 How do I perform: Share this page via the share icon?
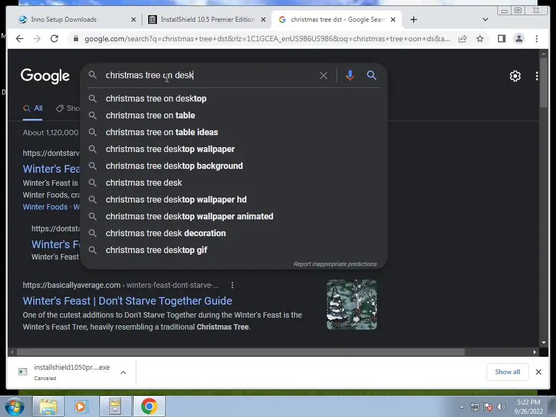pyautogui.click(x=463, y=39)
